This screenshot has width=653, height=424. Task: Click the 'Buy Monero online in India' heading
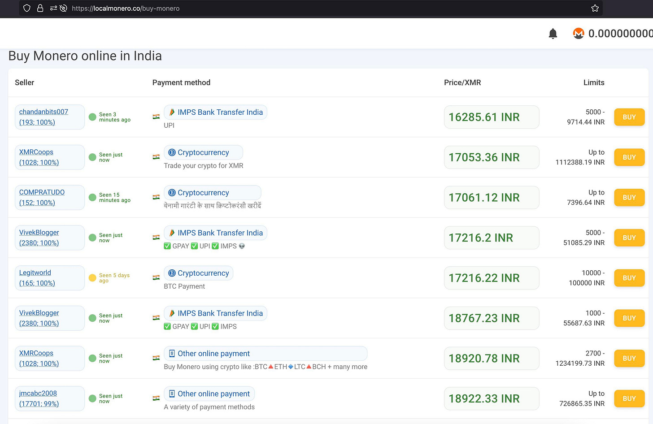coord(85,56)
